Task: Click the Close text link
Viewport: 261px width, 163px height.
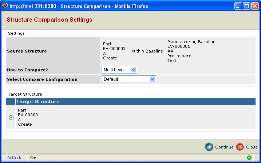Action: (252, 147)
